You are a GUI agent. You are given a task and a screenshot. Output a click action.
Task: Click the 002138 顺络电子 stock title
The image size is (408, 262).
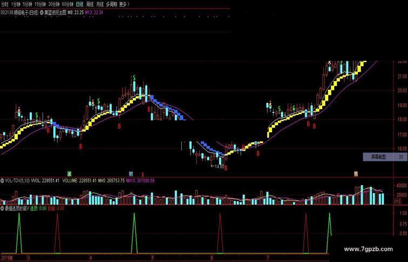point(19,12)
